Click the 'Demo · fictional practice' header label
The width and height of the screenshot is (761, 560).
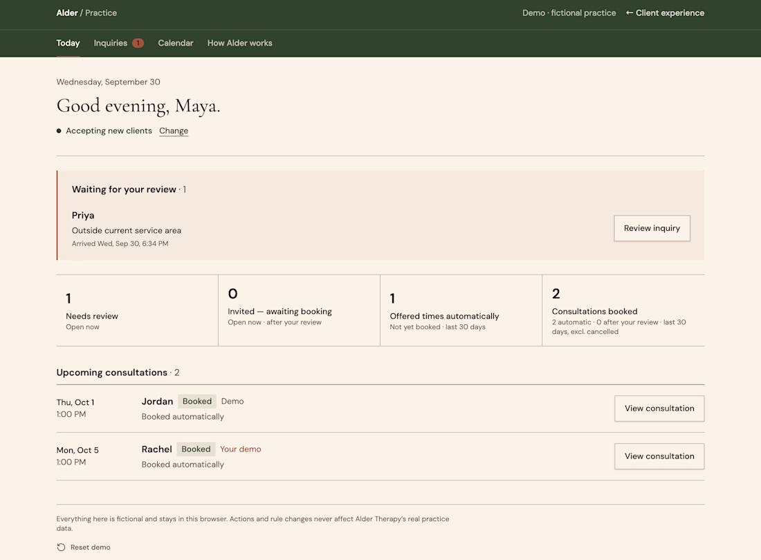pos(569,13)
